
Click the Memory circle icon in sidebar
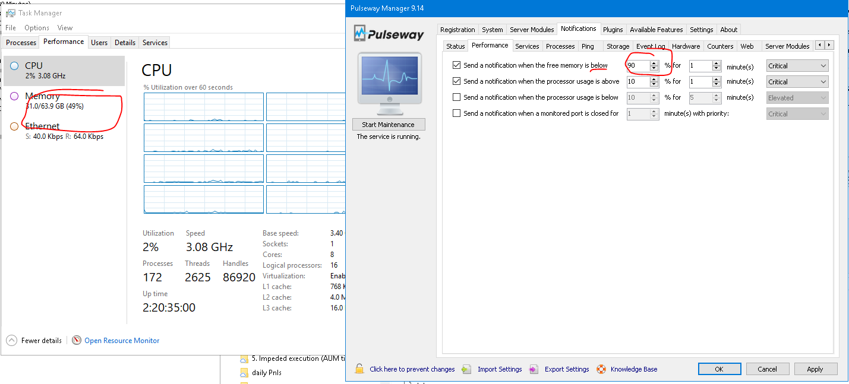click(x=14, y=96)
